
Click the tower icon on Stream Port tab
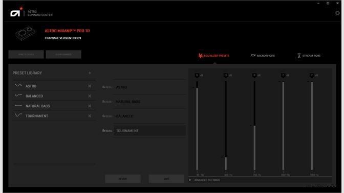pos(299,56)
